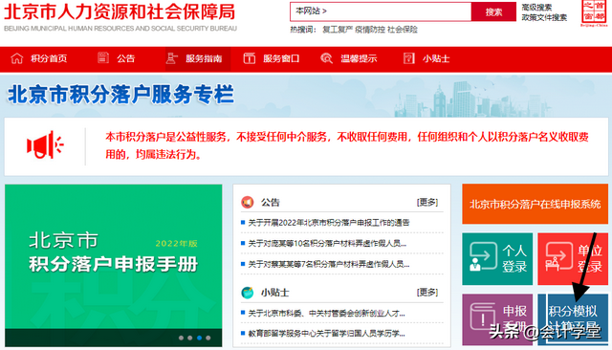
Task: Select the second carousel dot on the banner
Action: 190,338
